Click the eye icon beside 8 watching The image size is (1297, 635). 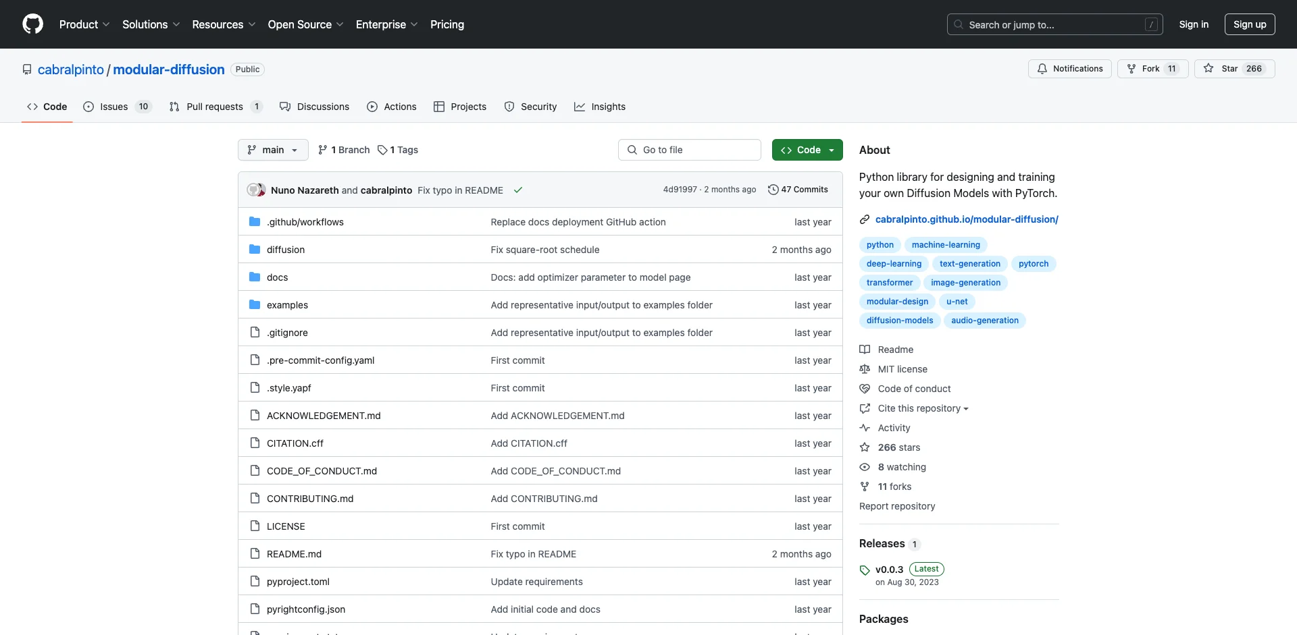pyautogui.click(x=865, y=467)
